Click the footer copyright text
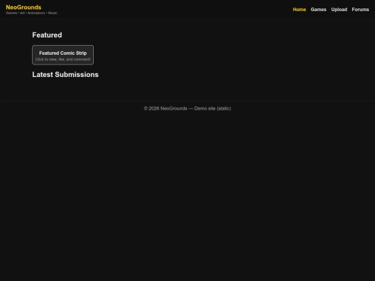This screenshot has height=281, width=375. pos(187,108)
